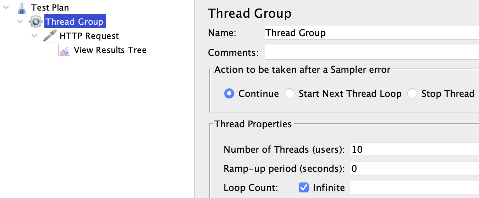Open the View Results Tree listener label
This screenshot has height=198, width=479.
(110, 50)
